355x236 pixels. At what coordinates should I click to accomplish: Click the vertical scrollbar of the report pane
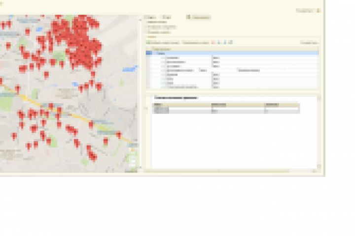coord(319,132)
